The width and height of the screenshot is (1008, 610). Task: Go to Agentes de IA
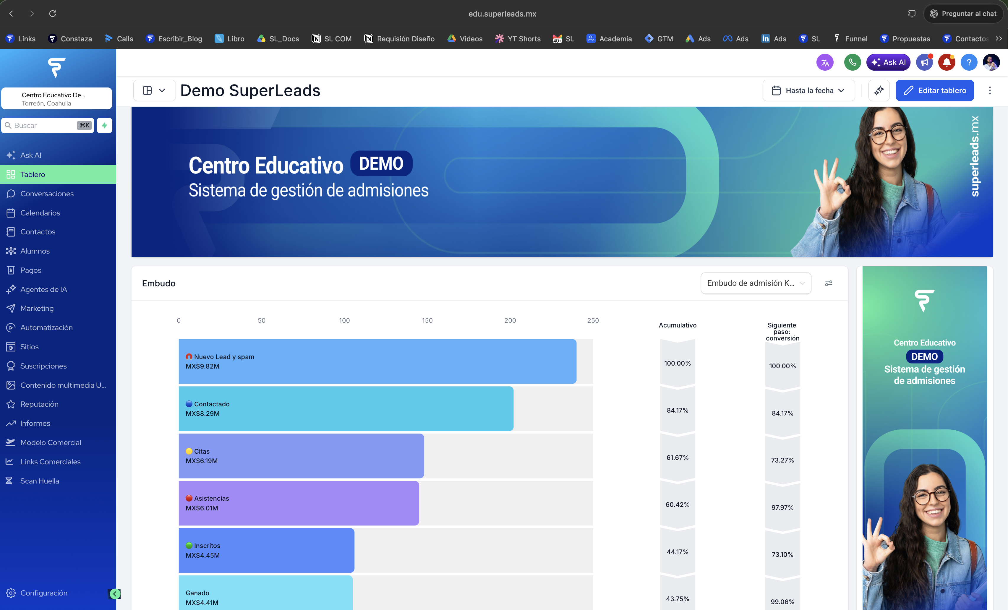(x=58, y=289)
